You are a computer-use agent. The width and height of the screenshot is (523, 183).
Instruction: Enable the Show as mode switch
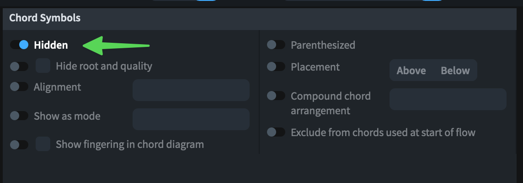click(x=19, y=116)
